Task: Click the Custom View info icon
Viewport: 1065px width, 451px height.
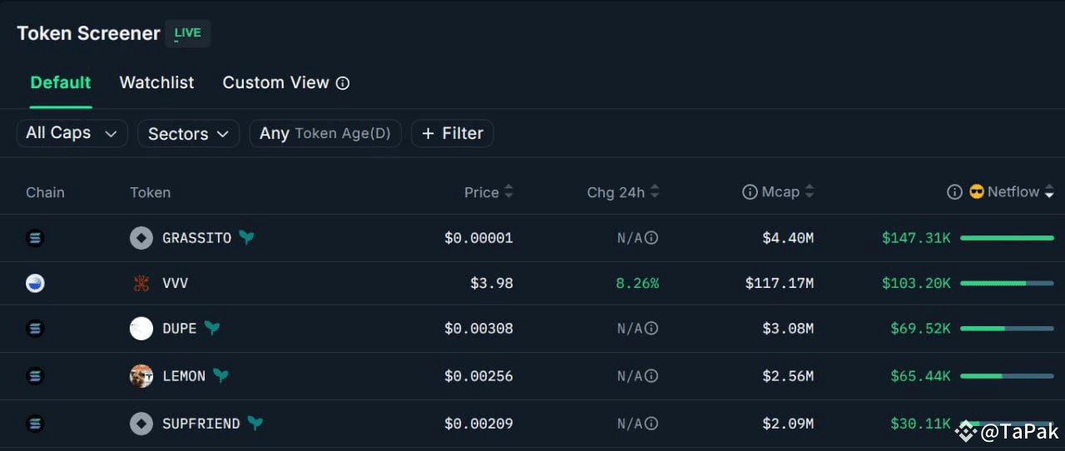Action: pos(343,83)
